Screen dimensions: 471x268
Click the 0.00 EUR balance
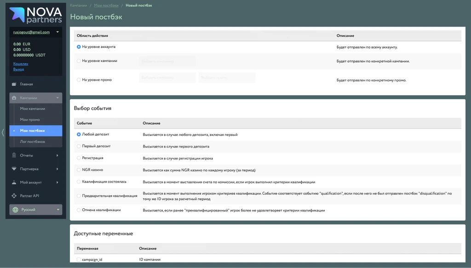(x=22, y=44)
